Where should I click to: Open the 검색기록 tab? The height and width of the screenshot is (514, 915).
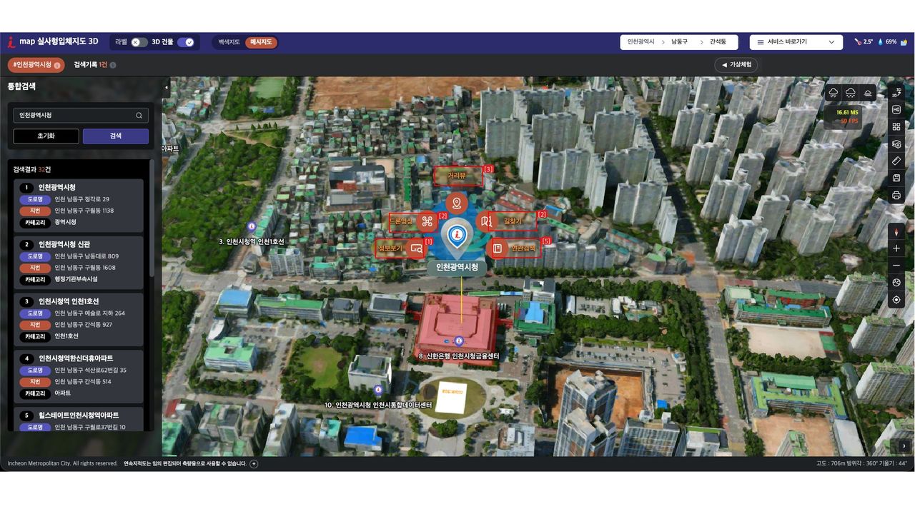pyautogui.click(x=91, y=65)
